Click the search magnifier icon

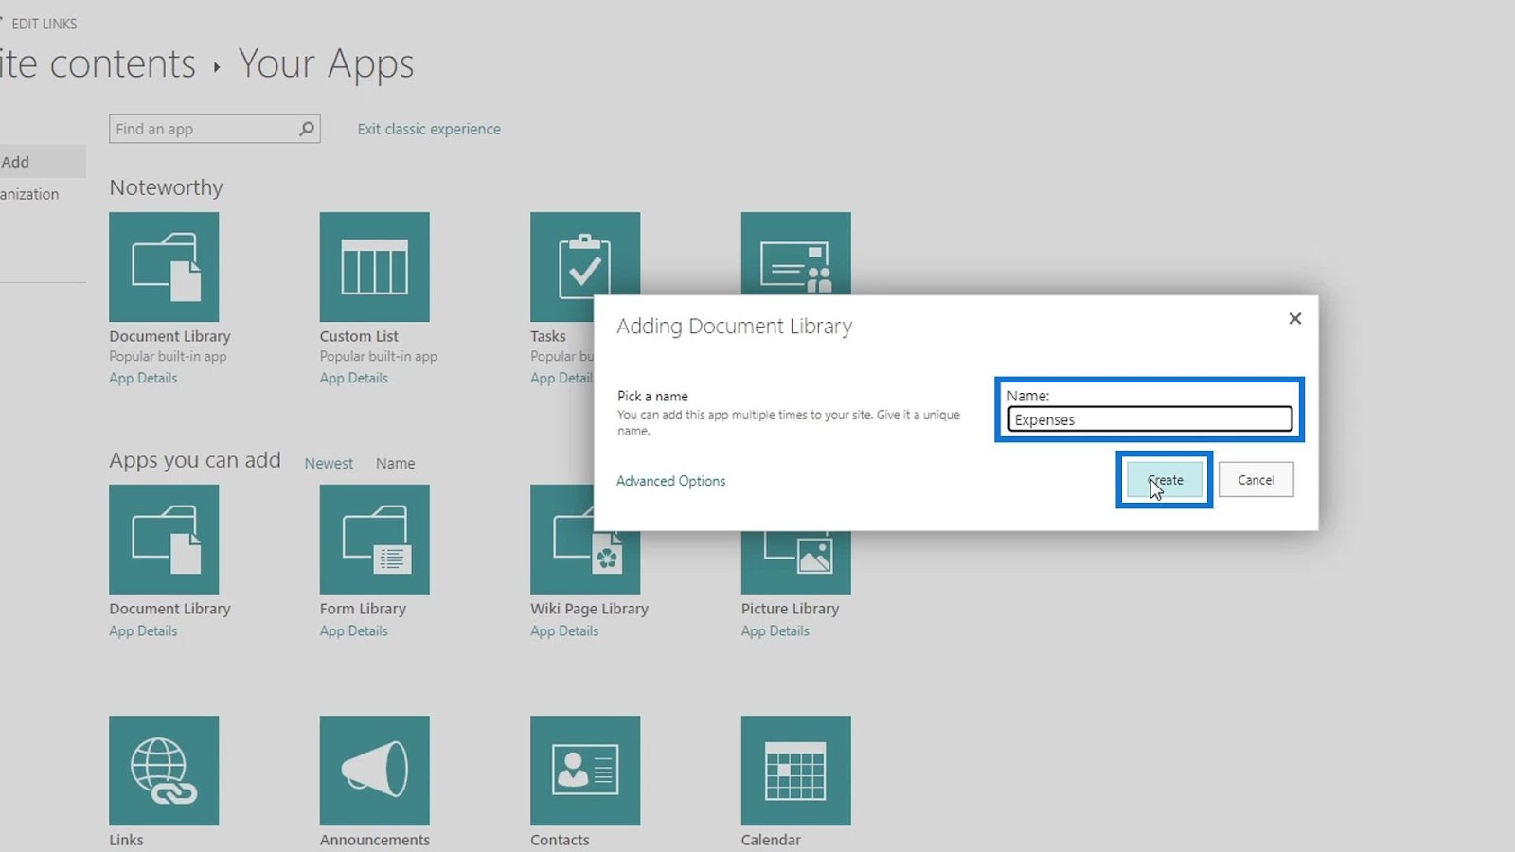click(x=306, y=129)
